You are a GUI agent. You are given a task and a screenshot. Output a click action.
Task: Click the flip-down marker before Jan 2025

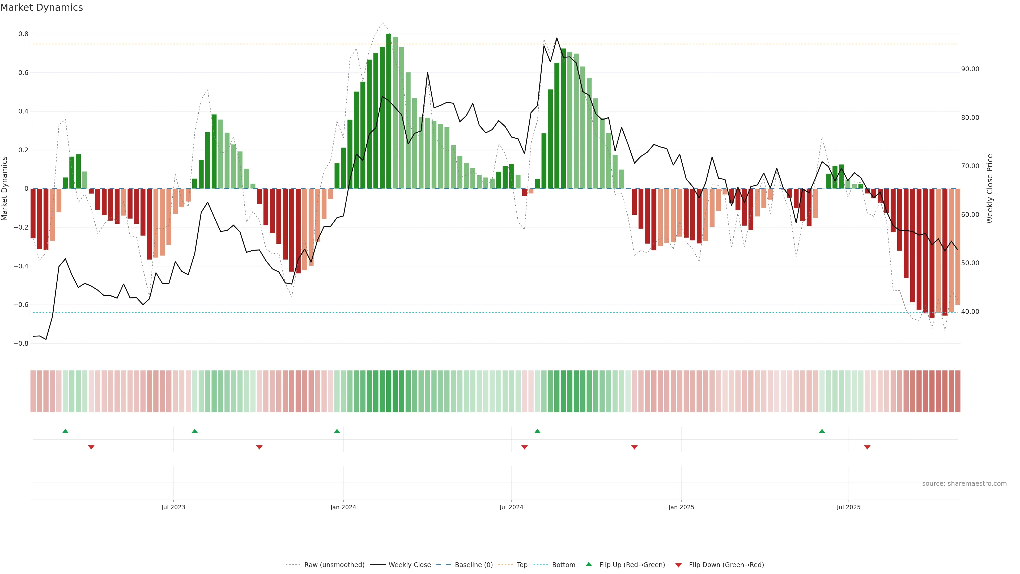pyautogui.click(x=634, y=447)
